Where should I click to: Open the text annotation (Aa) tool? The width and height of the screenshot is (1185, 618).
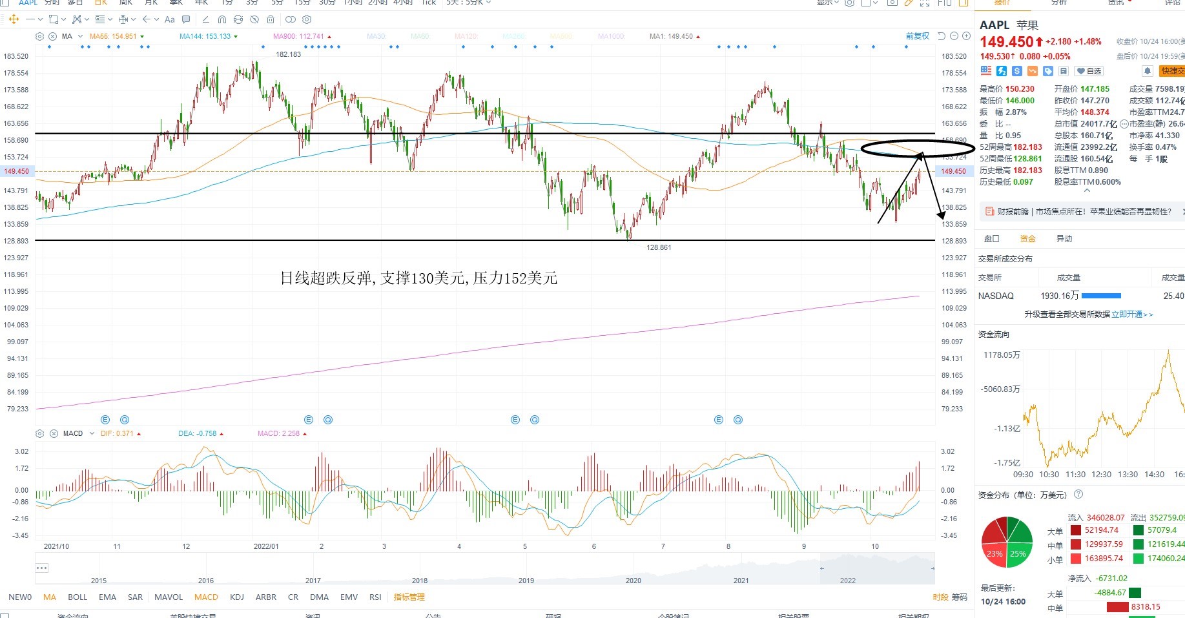[170, 19]
